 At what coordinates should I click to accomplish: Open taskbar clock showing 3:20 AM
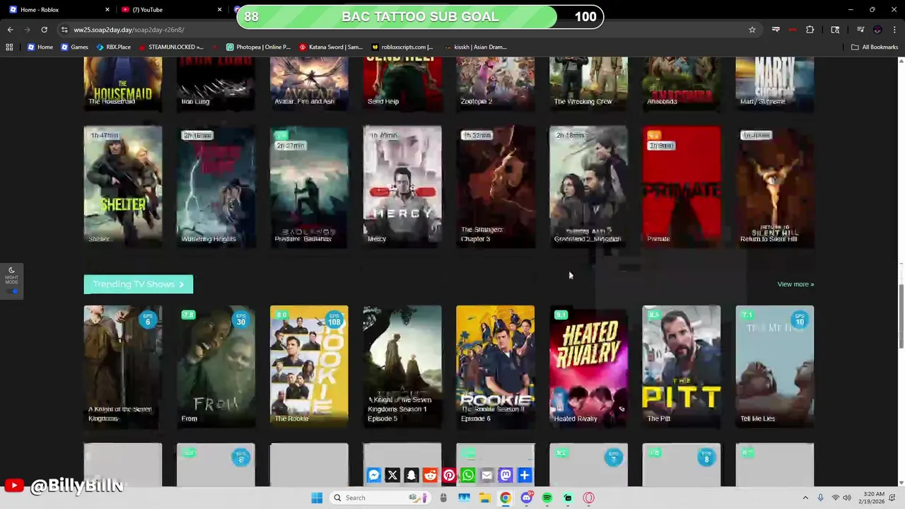pyautogui.click(x=873, y=498)
